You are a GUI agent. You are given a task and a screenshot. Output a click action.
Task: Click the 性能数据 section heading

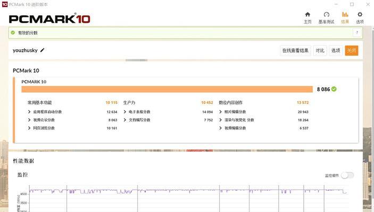(23, 161)
